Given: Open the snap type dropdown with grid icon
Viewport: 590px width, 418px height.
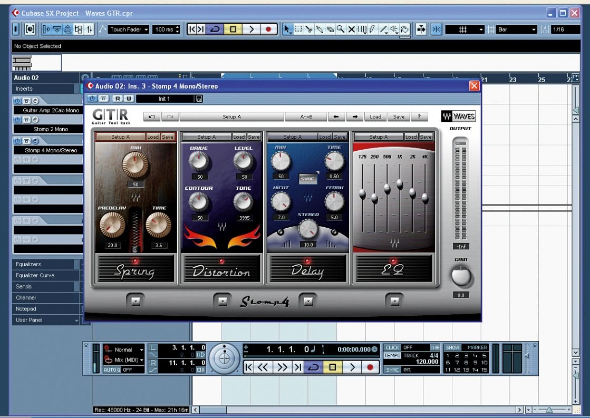Looking at the screenshot, I should [465, 30].
